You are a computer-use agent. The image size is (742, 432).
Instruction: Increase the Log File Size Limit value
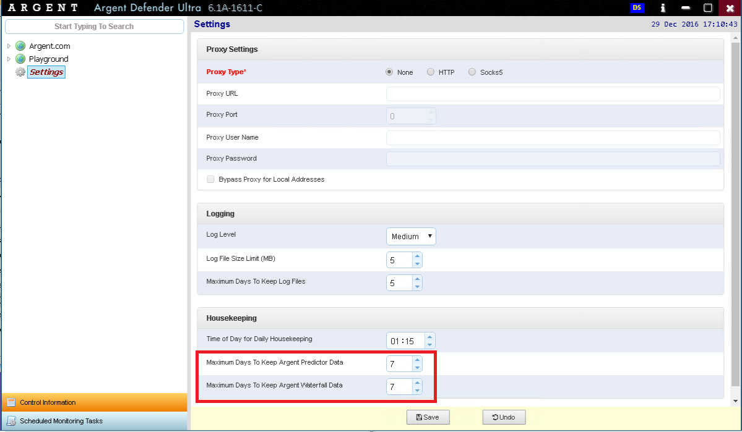pyautogui.click(x=417, y=256)
